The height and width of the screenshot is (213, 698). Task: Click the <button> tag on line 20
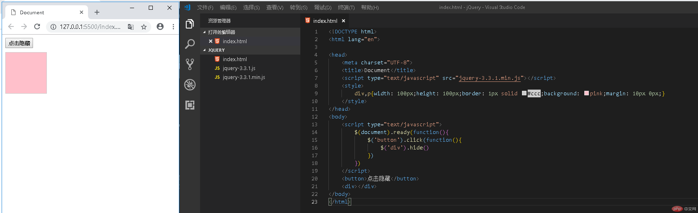coord(354,179)
